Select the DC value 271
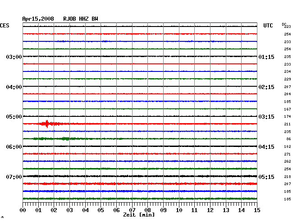The height and width of the screenshot is (222, 293). pyautogui.click(x=288, y=154)
